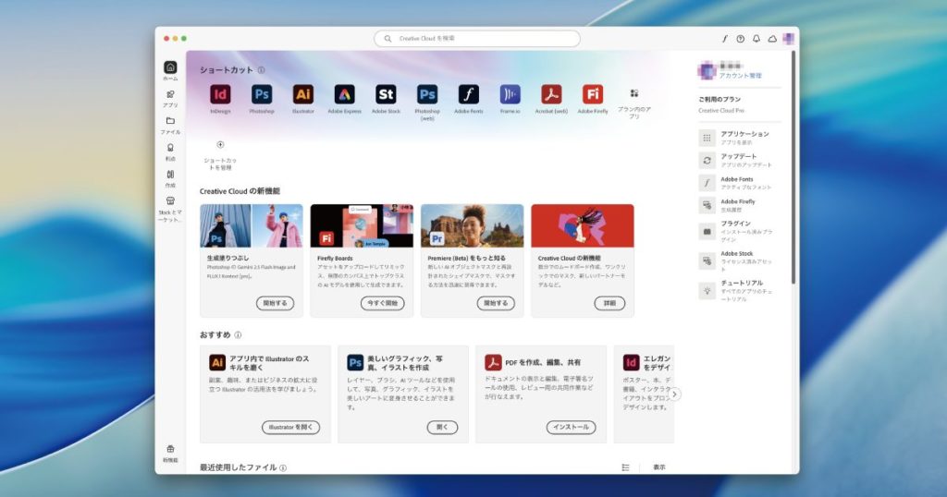Click 開始する on the 生成塗りつぶし card
Screen dimensions: 947x497
click(x=275, y=303)
